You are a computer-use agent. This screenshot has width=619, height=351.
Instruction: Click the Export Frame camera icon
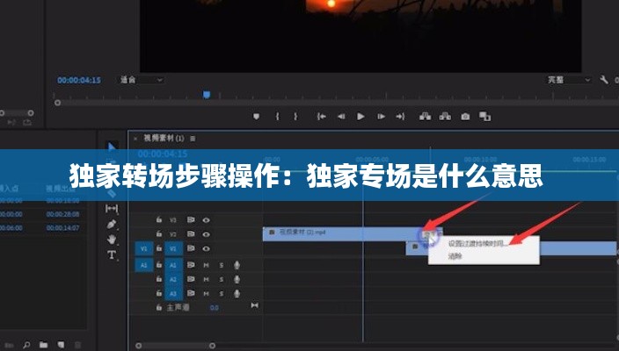click(465, 116)
